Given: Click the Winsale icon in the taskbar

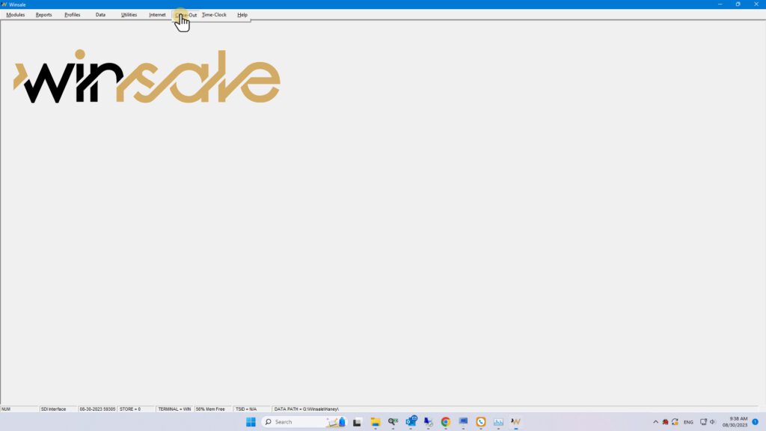Looking at the screenshot, I should point(516,422).
